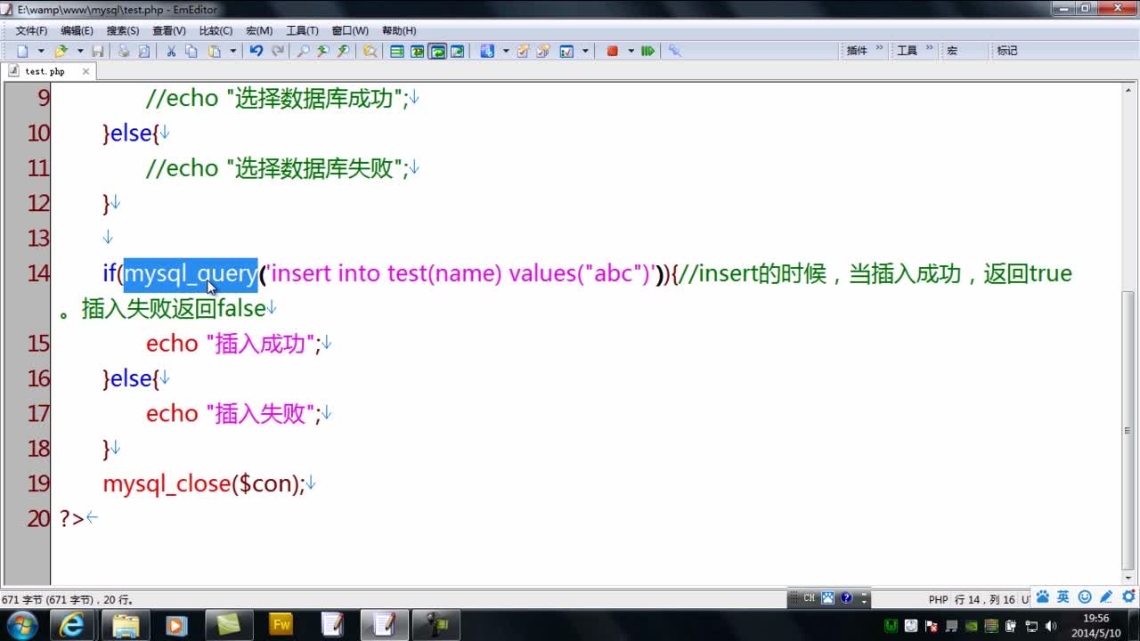The width and height of the screenshot is (1140, 641).
Task: Open the 帮助(H) menu
Action: click(x=399, y=30)
